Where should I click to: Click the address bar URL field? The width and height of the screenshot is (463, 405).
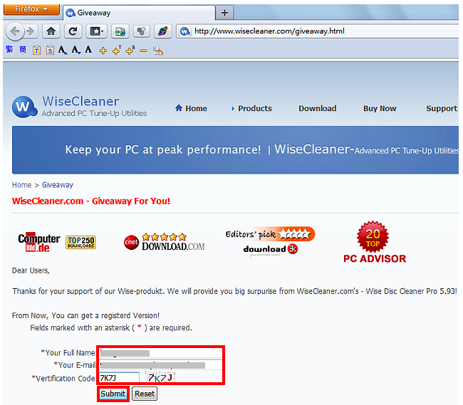pyautogui.click(x=319, y=31)
